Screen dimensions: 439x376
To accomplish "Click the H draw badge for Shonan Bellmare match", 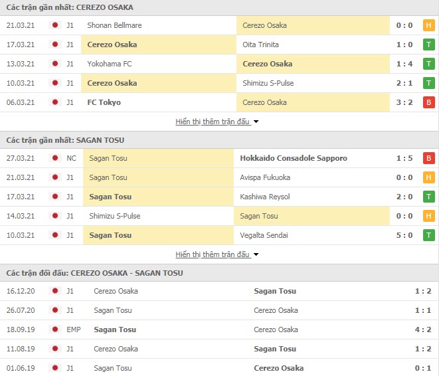I will [x=428, y=25].
